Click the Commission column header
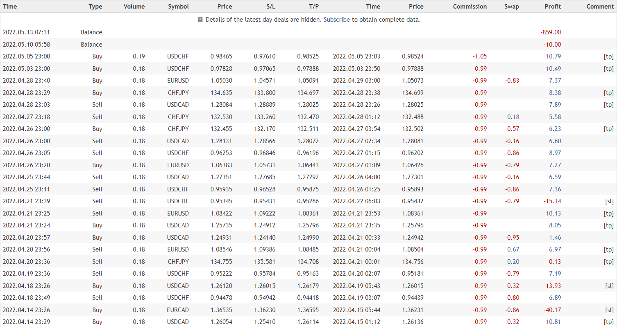617x328 pixels. pyautogui.click(x=470, y=7)
